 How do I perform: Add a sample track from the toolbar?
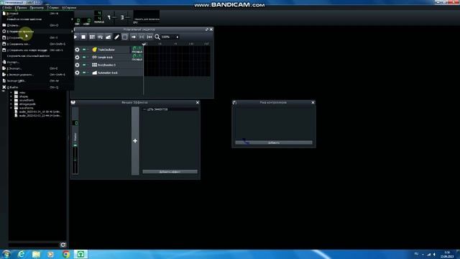pyautogui.click(x=101, y=37)
